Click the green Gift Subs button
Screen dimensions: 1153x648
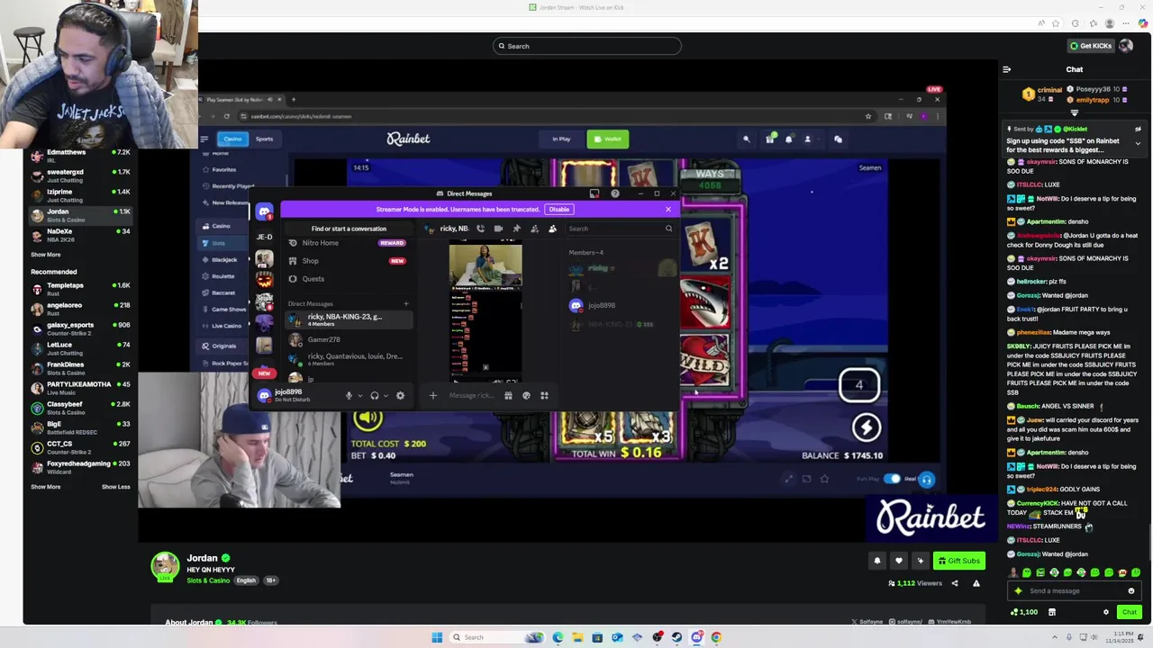[959, 561]
